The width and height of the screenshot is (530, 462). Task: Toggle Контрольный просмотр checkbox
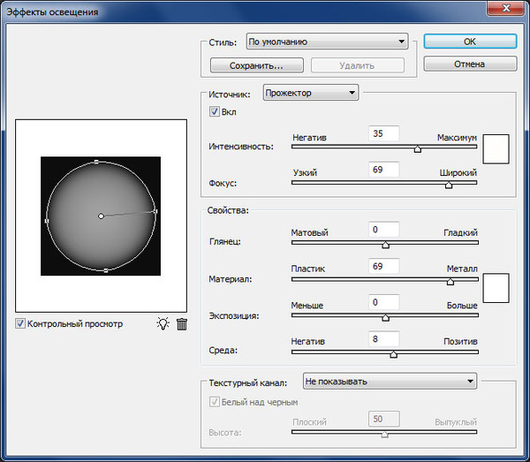point(20,323)
